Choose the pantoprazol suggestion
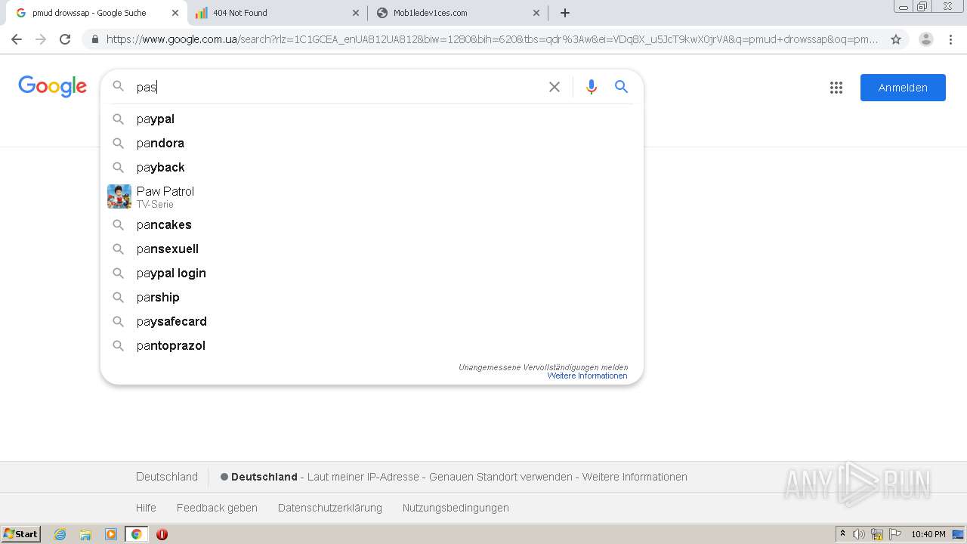This screenshot has height=544, width=967. click(372, 345)
